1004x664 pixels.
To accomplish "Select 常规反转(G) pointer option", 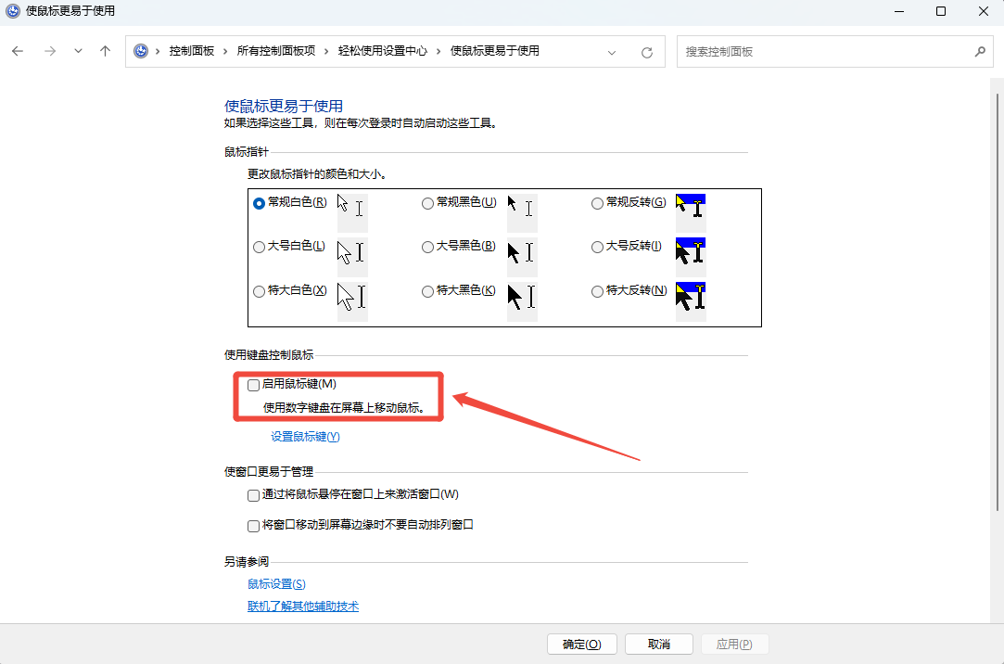I will pos(597,204).
